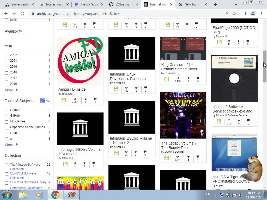This screenshot has width=267, height=200.
Task: Check Unpacked Scene Games filter
Action: [x=7, y=128]
